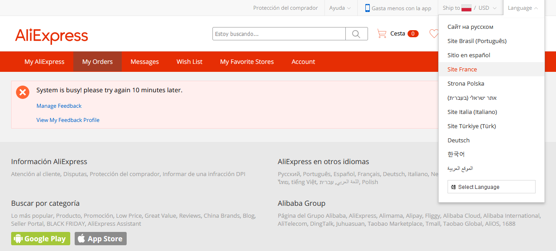This screenshot has width=556, height=251.
Task: Click the tiếng Việt footer link
Action: coord(304,182)
